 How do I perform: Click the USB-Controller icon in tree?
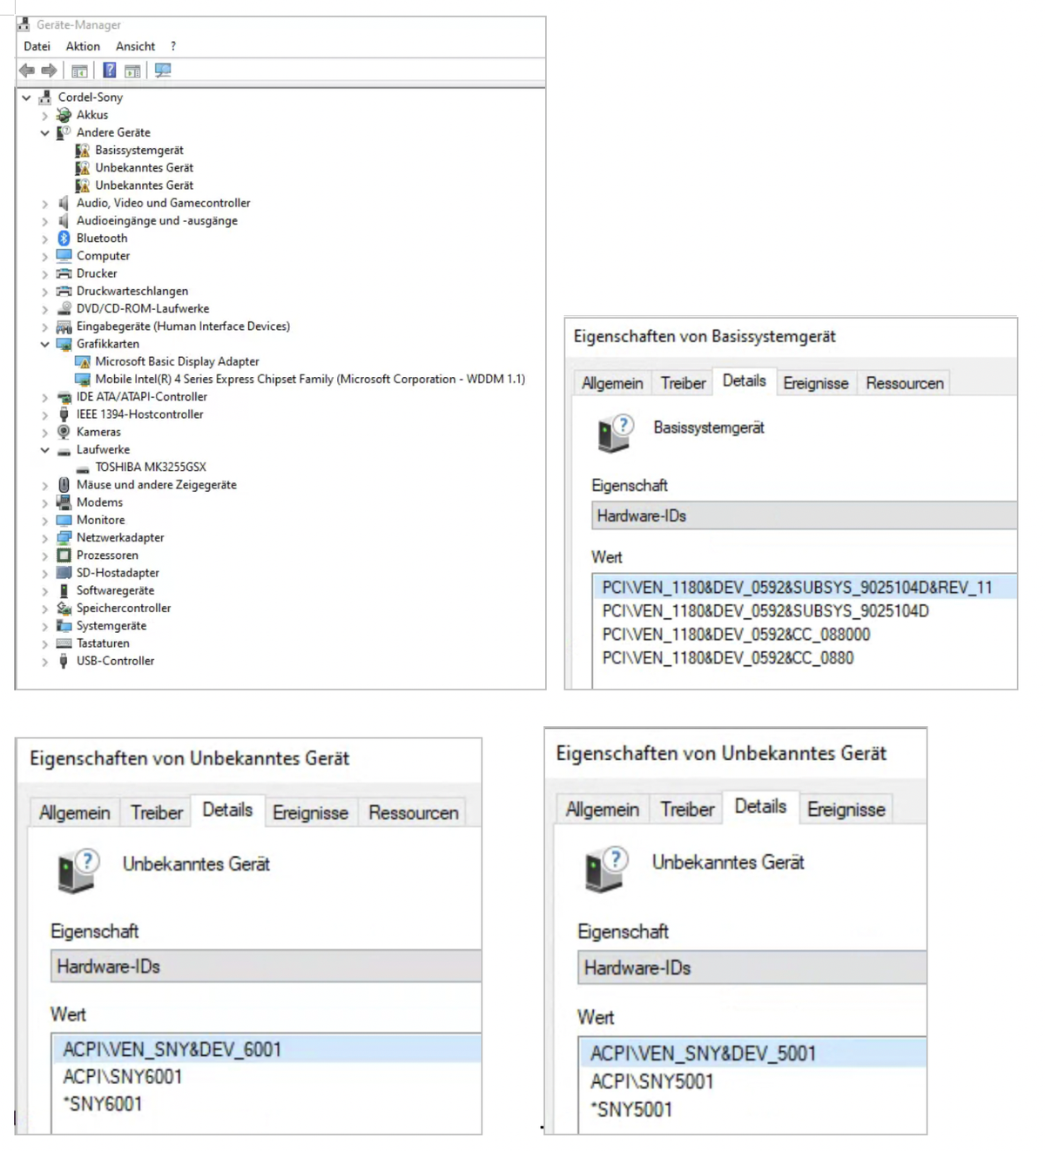[x=64, y=661]
